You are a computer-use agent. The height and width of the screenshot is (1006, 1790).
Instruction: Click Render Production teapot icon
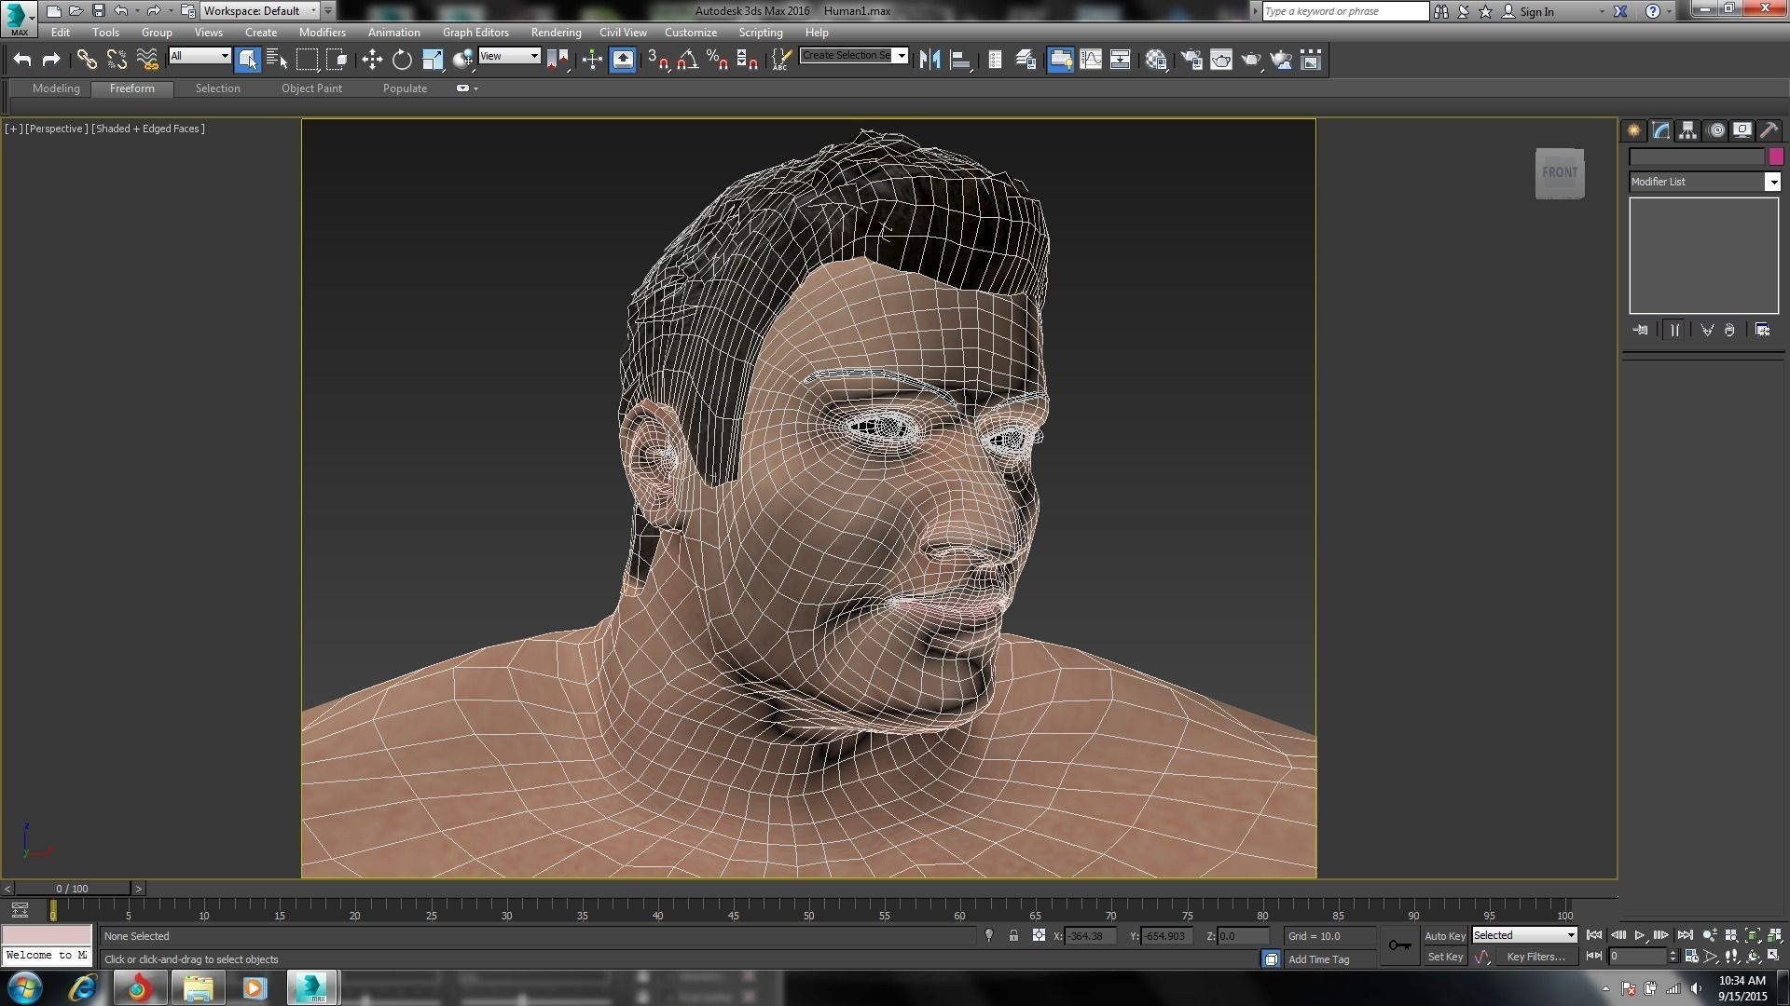(x=1250, y=60)
